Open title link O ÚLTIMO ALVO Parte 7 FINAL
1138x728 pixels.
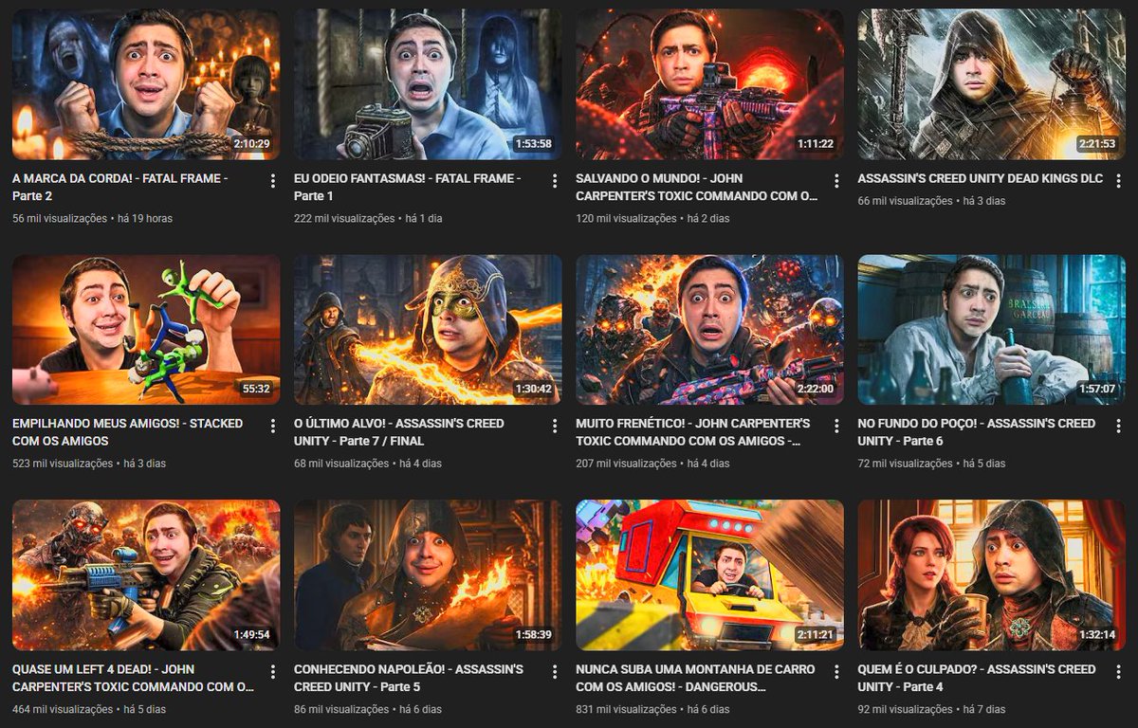(399, 432)
